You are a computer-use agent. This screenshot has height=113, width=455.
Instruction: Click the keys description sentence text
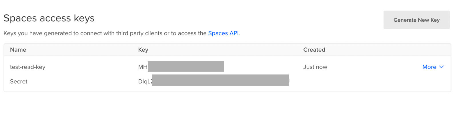(x=122, y=33)
